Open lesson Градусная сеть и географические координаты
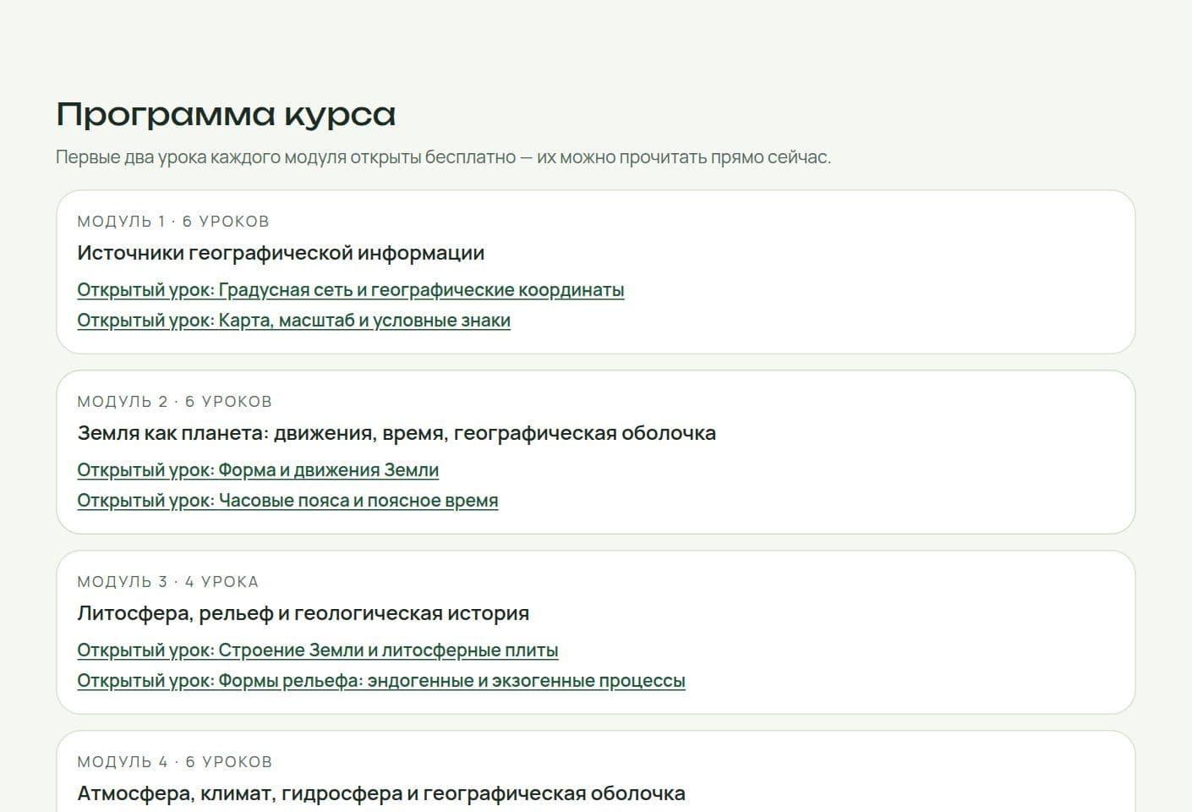 pyautogui.click(x=351, y=290)
